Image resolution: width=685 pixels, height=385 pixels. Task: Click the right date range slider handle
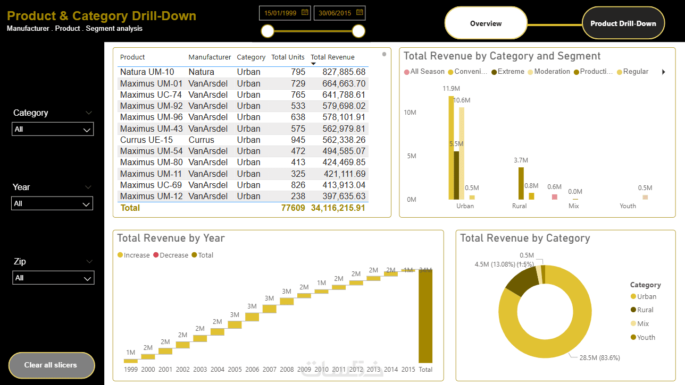click(x=359, y=31)
